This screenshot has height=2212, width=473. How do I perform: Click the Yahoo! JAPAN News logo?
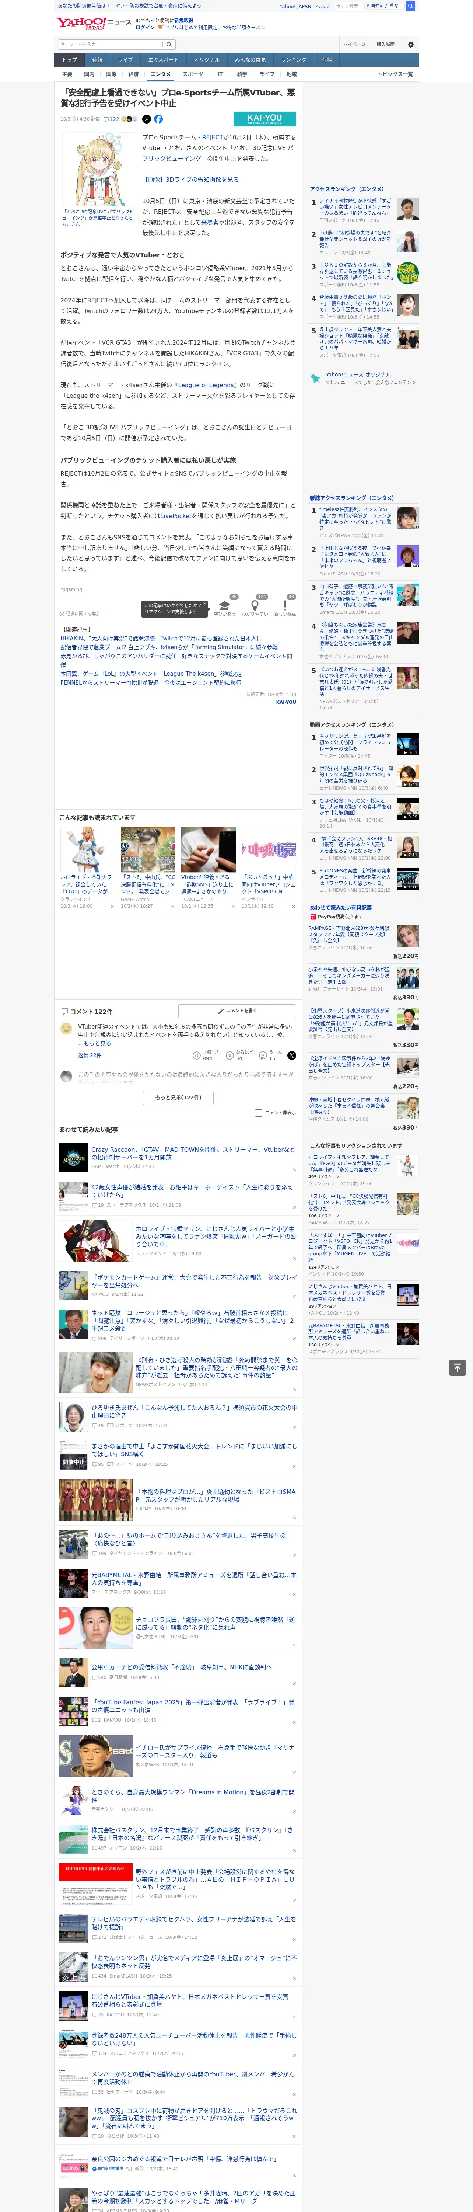94,23
